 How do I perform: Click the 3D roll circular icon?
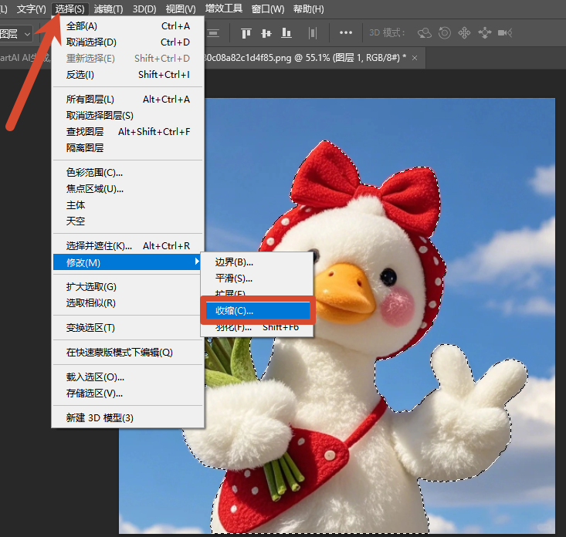point(445,33)
